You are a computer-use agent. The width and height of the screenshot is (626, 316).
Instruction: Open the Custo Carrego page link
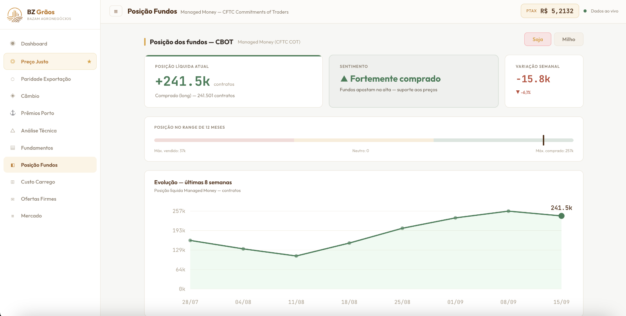pyautogui.click(x=50, y=182)
